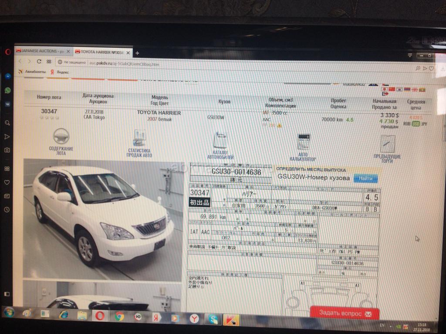The image size is (446, 334).
Task: Launch Google Chrome from the taskbar
Action: tap(119, 316)
